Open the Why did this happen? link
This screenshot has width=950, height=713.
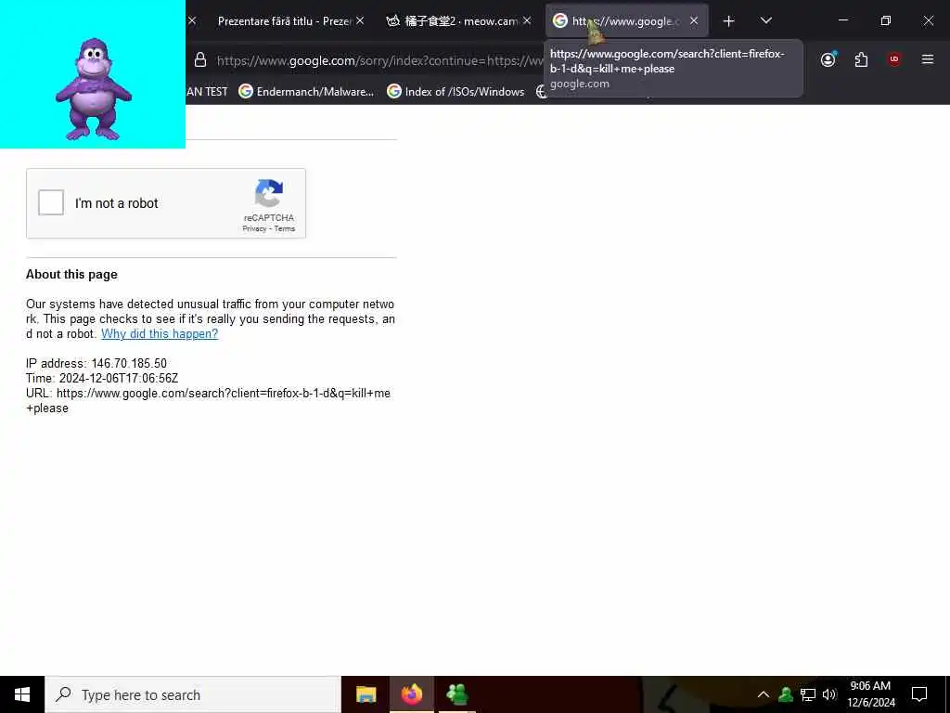point(160,334)
